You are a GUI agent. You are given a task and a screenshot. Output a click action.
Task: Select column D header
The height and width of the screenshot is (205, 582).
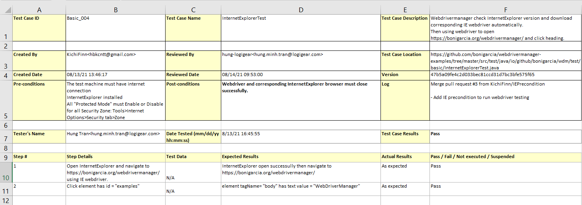tap(301, 10)
